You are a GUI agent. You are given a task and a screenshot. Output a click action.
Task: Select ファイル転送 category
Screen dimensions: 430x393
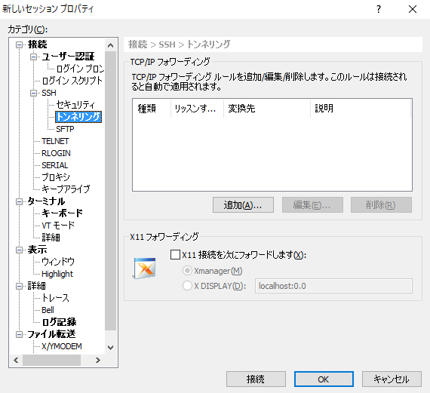point(51,334)
